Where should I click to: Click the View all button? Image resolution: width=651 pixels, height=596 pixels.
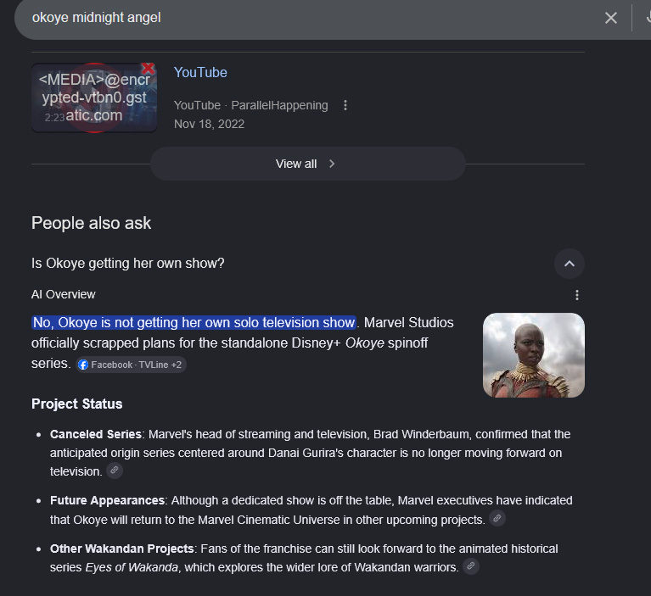[x=308, y=164]
